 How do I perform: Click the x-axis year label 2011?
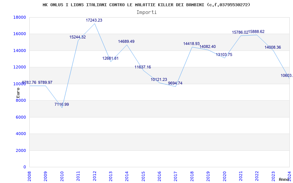(x=78, y=176)
